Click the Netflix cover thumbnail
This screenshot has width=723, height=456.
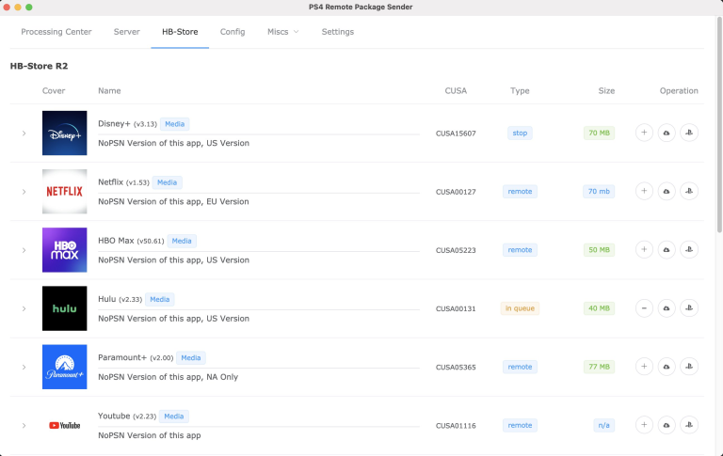[65, 192]
